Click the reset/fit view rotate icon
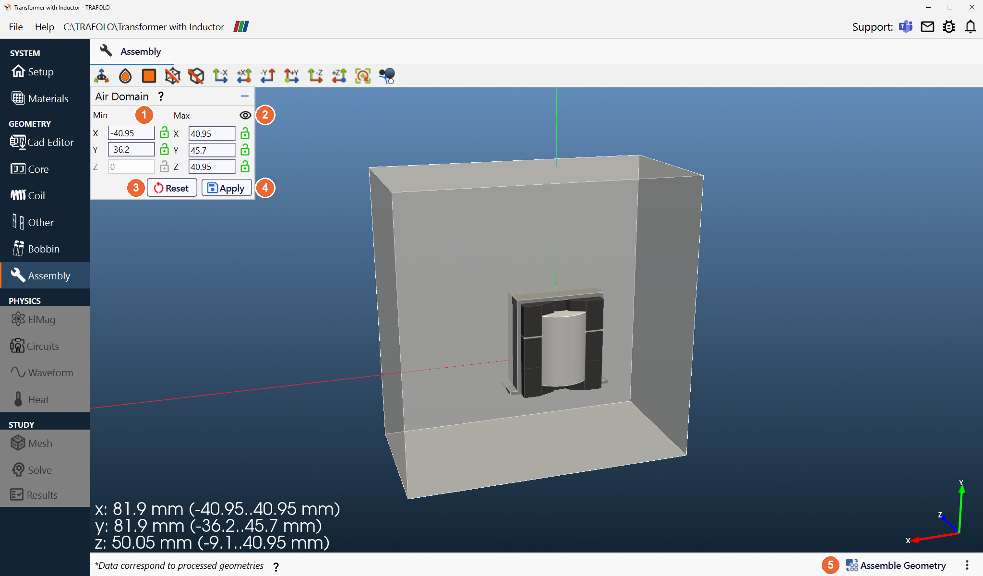The width and height of the screenshot is (983, 576). [363, 76]
